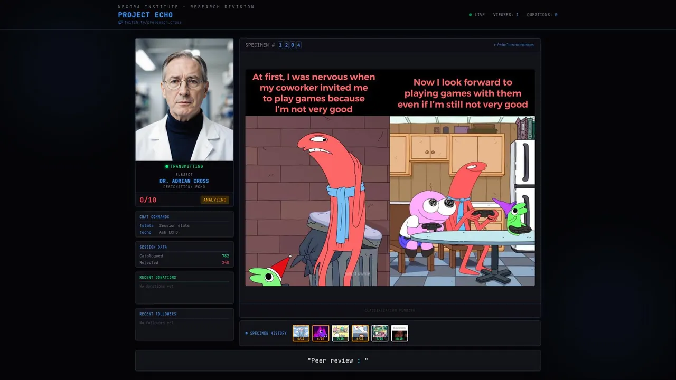676x380 pixels.
Task: Click the 0/10 rating score
Action: coord(148,200)
